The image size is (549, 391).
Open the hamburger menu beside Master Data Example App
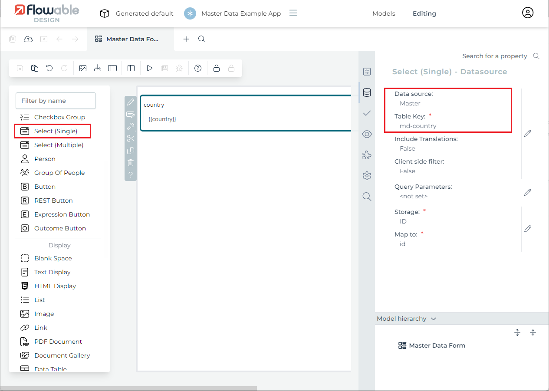(293, 13)
